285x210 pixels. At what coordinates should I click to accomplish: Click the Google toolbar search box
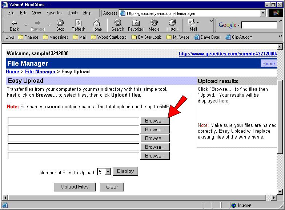259,25
